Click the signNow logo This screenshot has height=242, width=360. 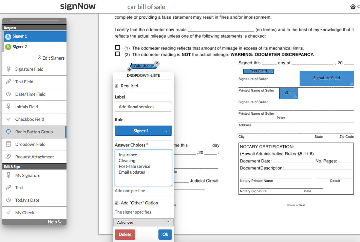click(x=78, y=6)
